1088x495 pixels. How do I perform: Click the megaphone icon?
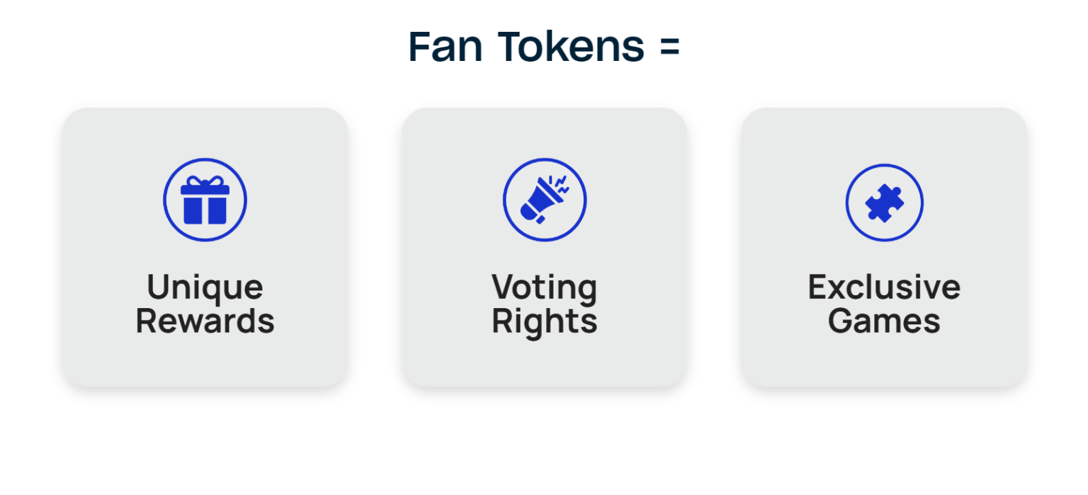click(540, 203)
